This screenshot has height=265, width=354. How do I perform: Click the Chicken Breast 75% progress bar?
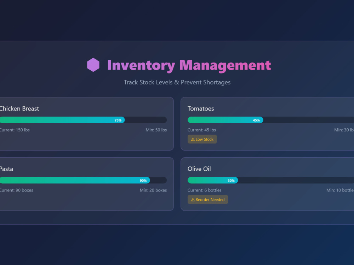point(83,120)
